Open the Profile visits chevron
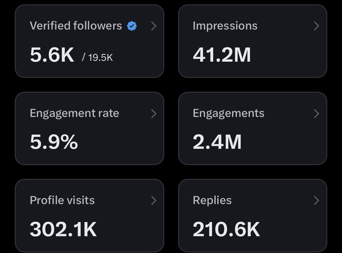This screenshot has height=253, width=342. 154,201
